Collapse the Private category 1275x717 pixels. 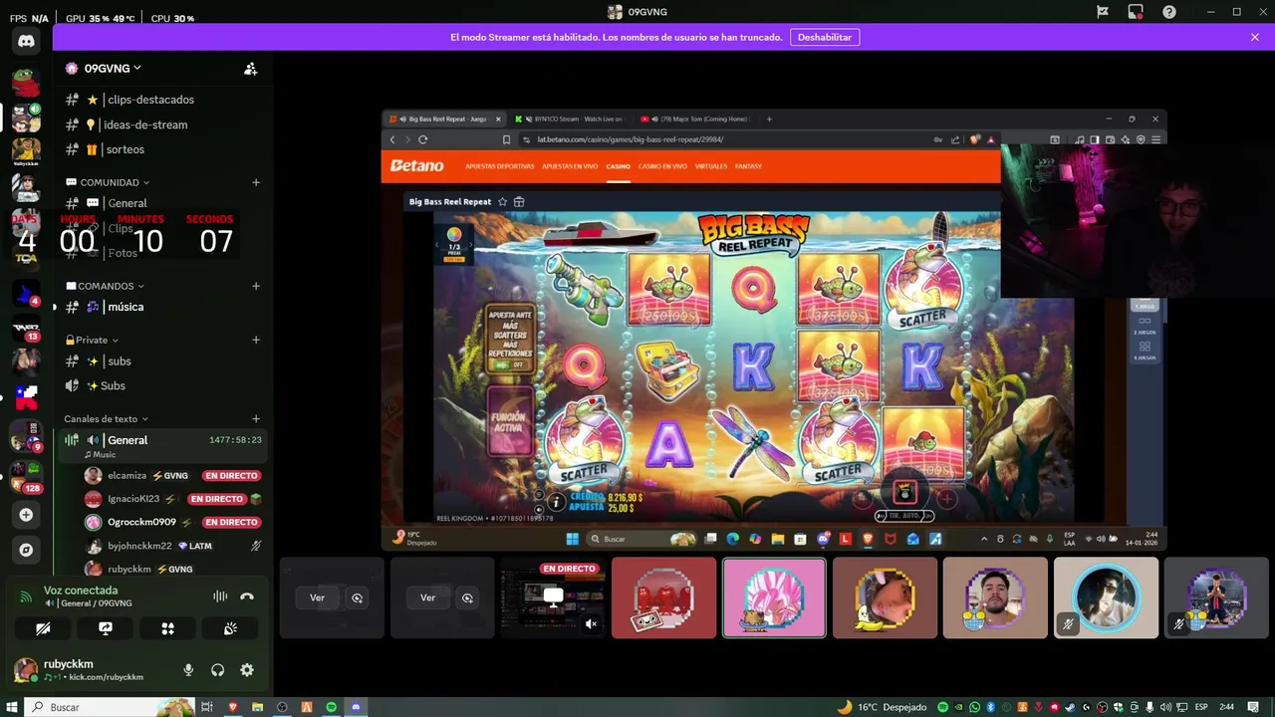[92, 340]
